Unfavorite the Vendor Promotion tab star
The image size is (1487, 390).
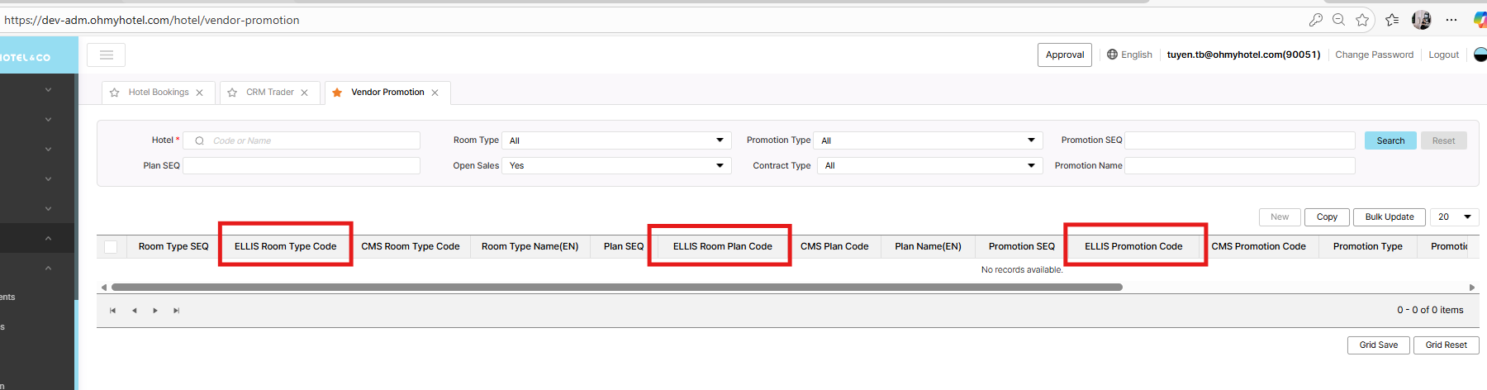point(337,93)
